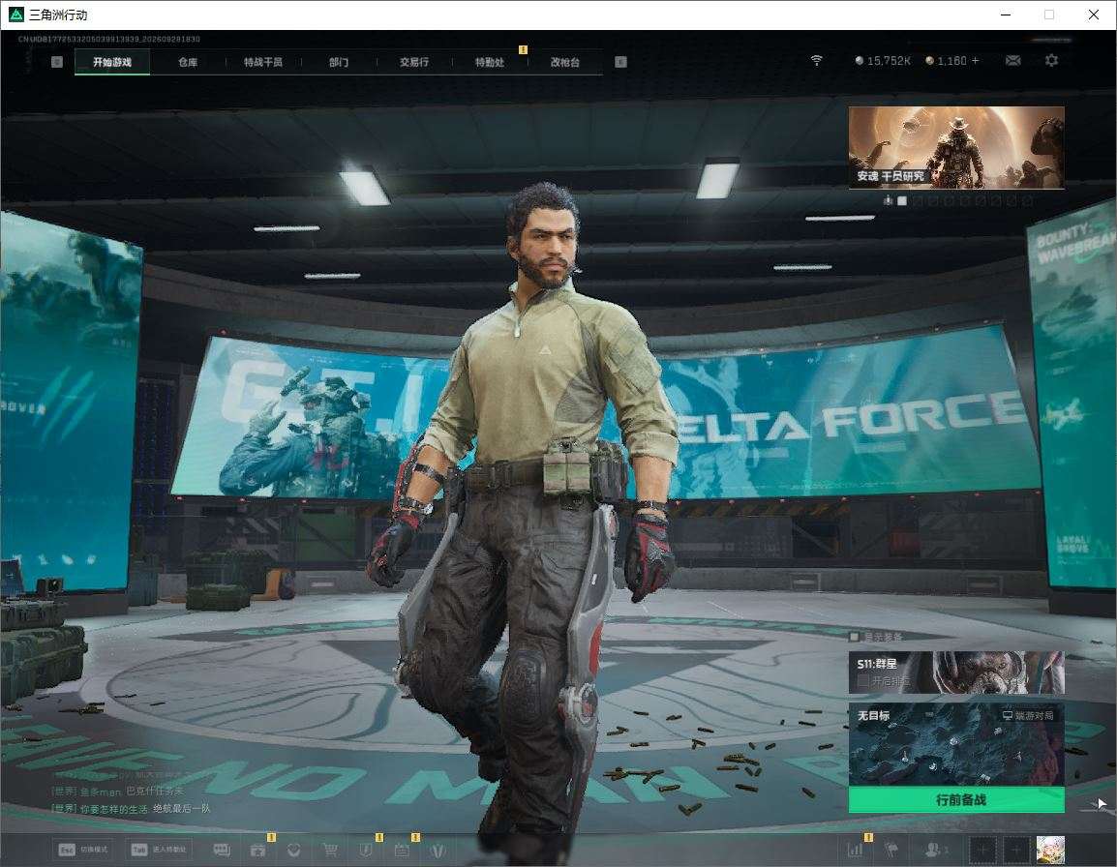
Task: Click the green 行前备战 button
Action: click(x=956, y=799)
